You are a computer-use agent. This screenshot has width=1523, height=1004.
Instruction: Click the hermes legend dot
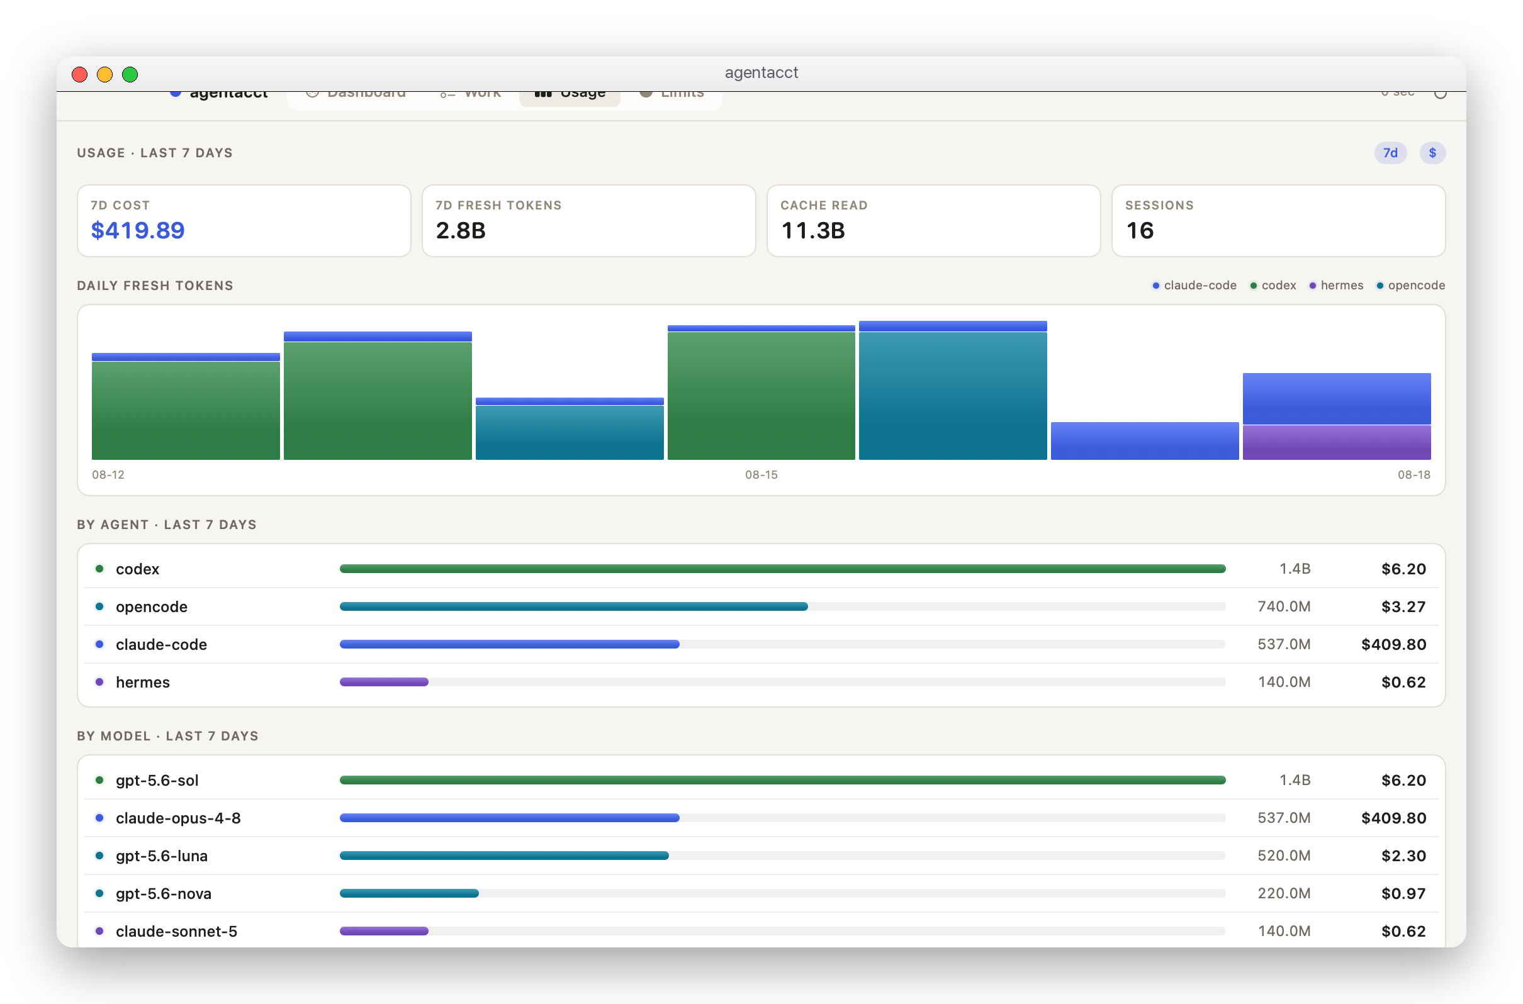(1312, 286)
